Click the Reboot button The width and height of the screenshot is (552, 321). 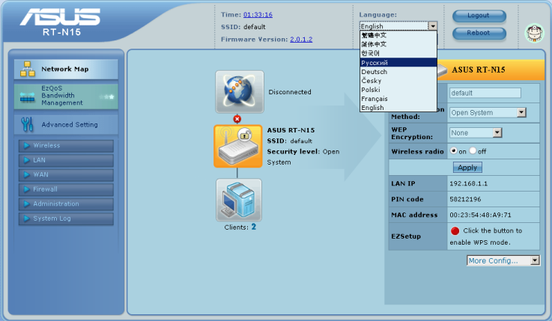(x=479, y=33)
